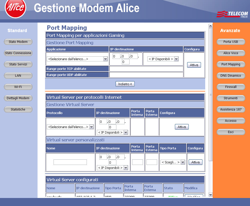
Task: Open Wi-Fi settings
Action: click(18, 87)
